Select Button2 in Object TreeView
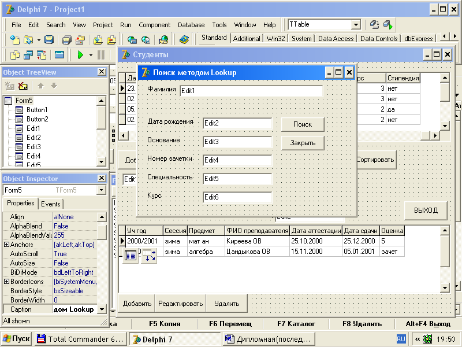This screenshot has width=462, height=347. coord(37,119)
